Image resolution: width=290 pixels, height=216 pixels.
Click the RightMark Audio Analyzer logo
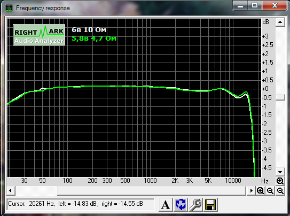point(39,35)
